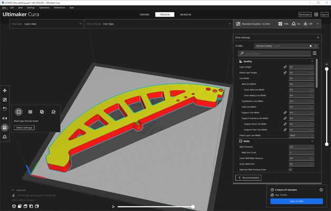Open the Preferences menu
The image size is (331, 211).
click(x=59, y=7)
